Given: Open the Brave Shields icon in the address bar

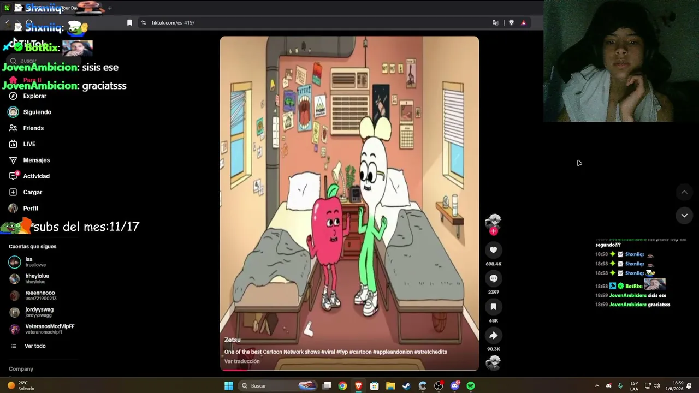Looking at the screenshot, I should click(511, 22).
